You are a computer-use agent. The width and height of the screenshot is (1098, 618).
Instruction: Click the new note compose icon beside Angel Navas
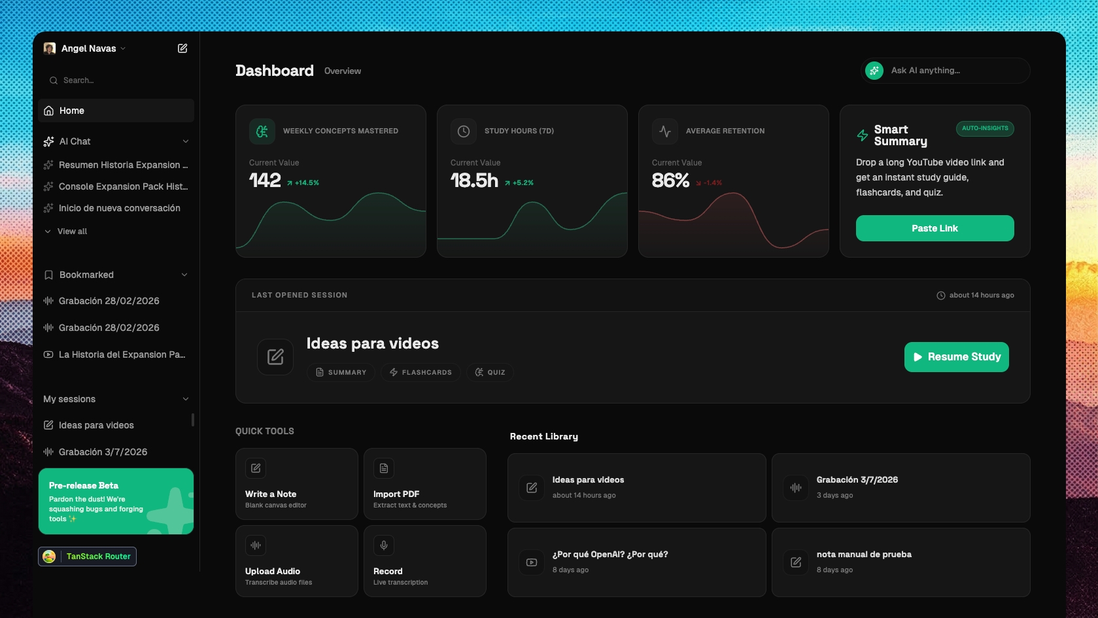coord(182,48)
